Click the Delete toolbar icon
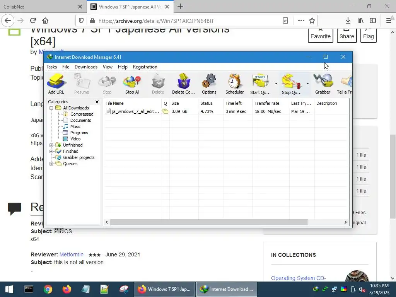The image size is (396, 297). (158, 84)
